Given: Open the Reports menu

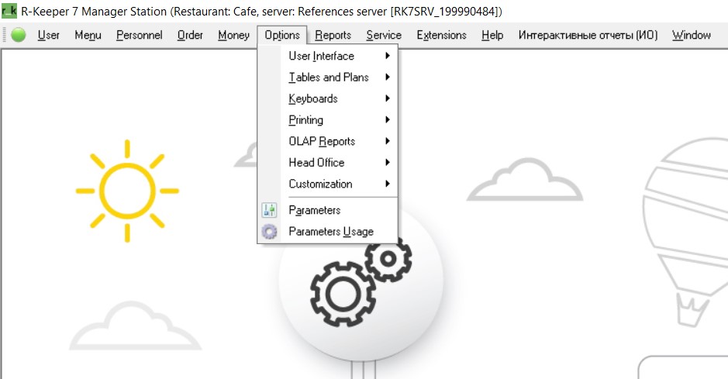Looking at the screenshot, I should click(333, 35).
